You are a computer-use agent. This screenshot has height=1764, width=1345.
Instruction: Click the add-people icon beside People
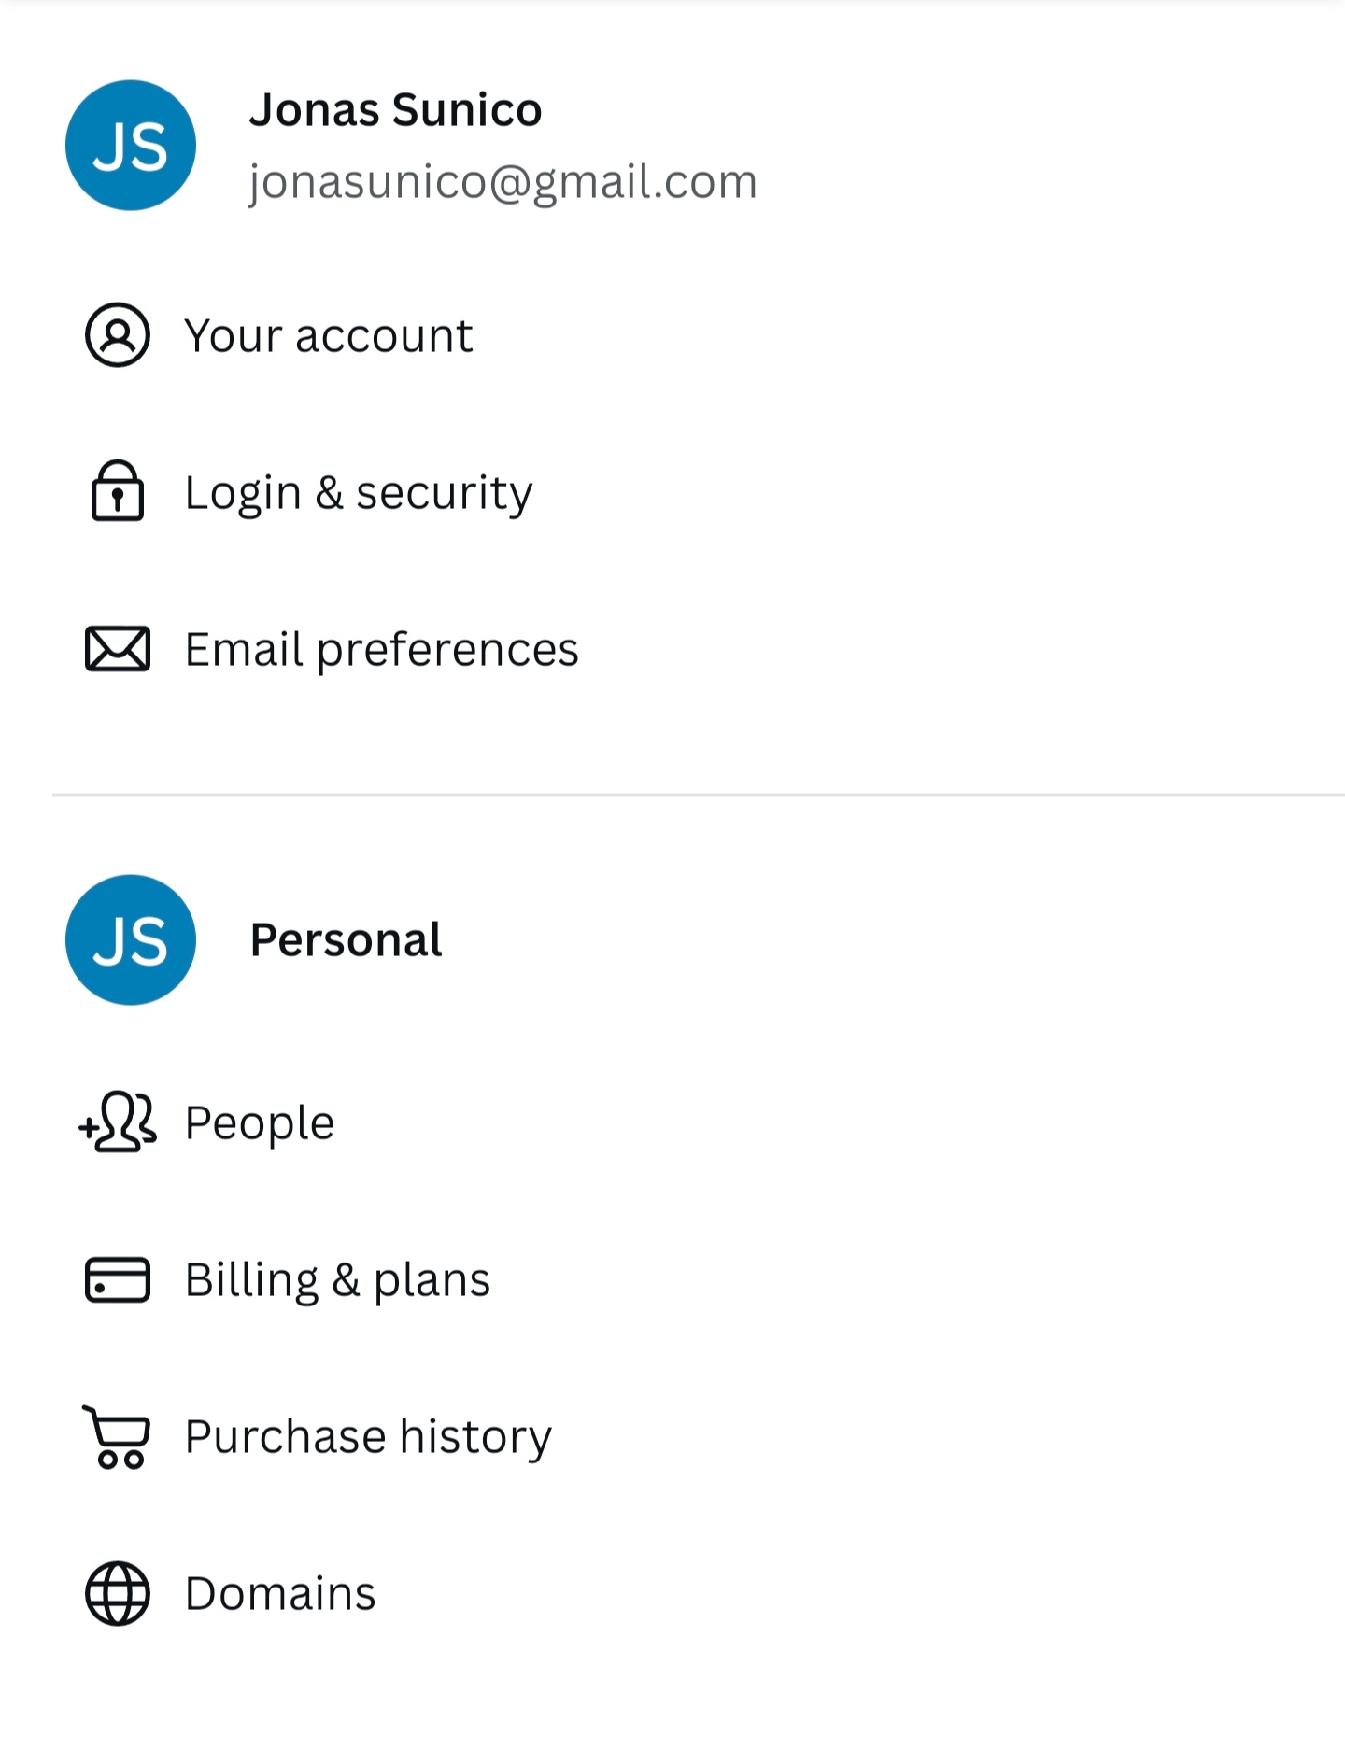[x=118, y=1122]
